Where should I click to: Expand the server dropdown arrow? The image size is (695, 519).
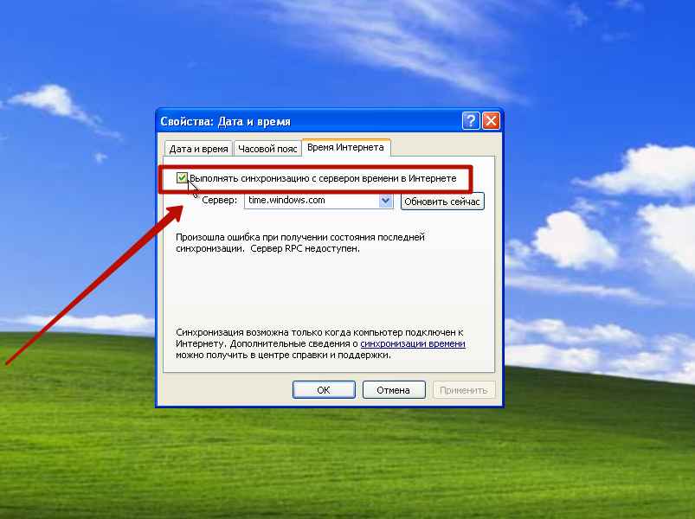pos(386,201)
